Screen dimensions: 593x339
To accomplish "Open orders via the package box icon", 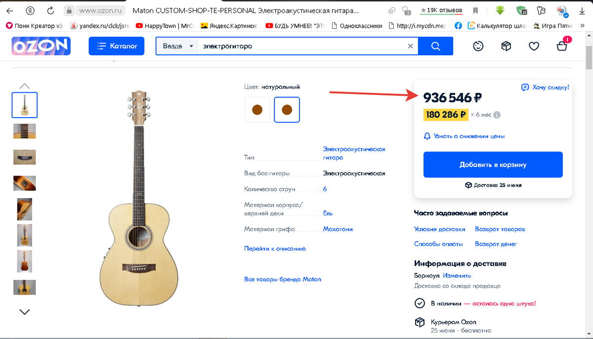I will [x=506, y=45].
